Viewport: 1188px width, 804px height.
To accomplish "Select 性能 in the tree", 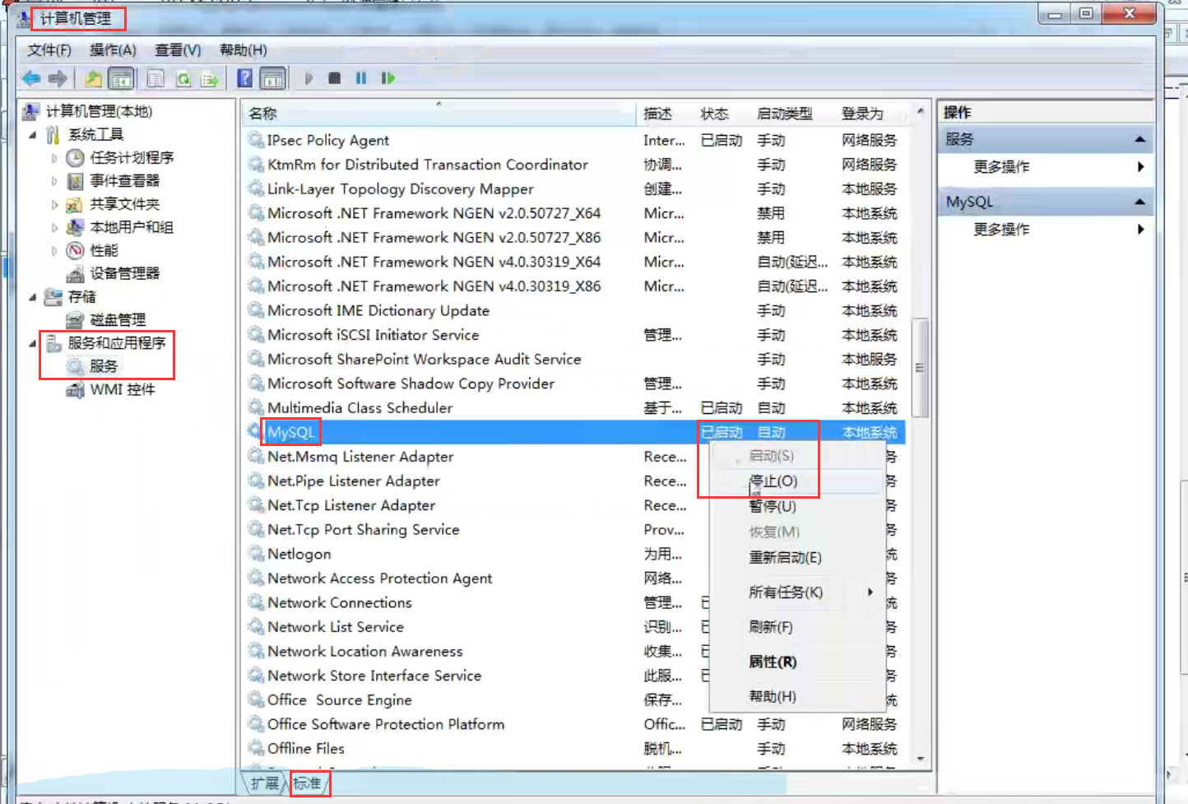I will (x=104, y=250).
